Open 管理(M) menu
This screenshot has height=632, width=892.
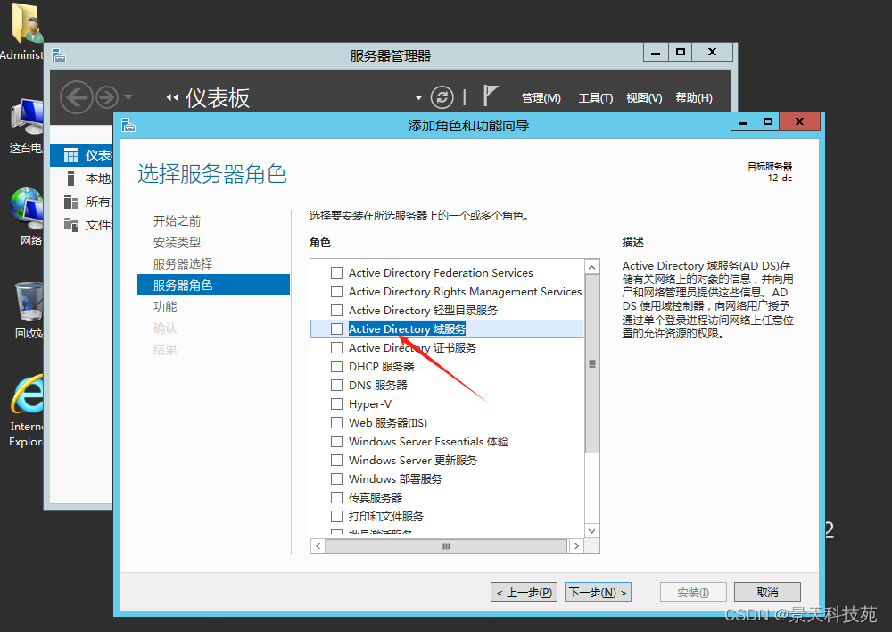[x=541, y=98]
